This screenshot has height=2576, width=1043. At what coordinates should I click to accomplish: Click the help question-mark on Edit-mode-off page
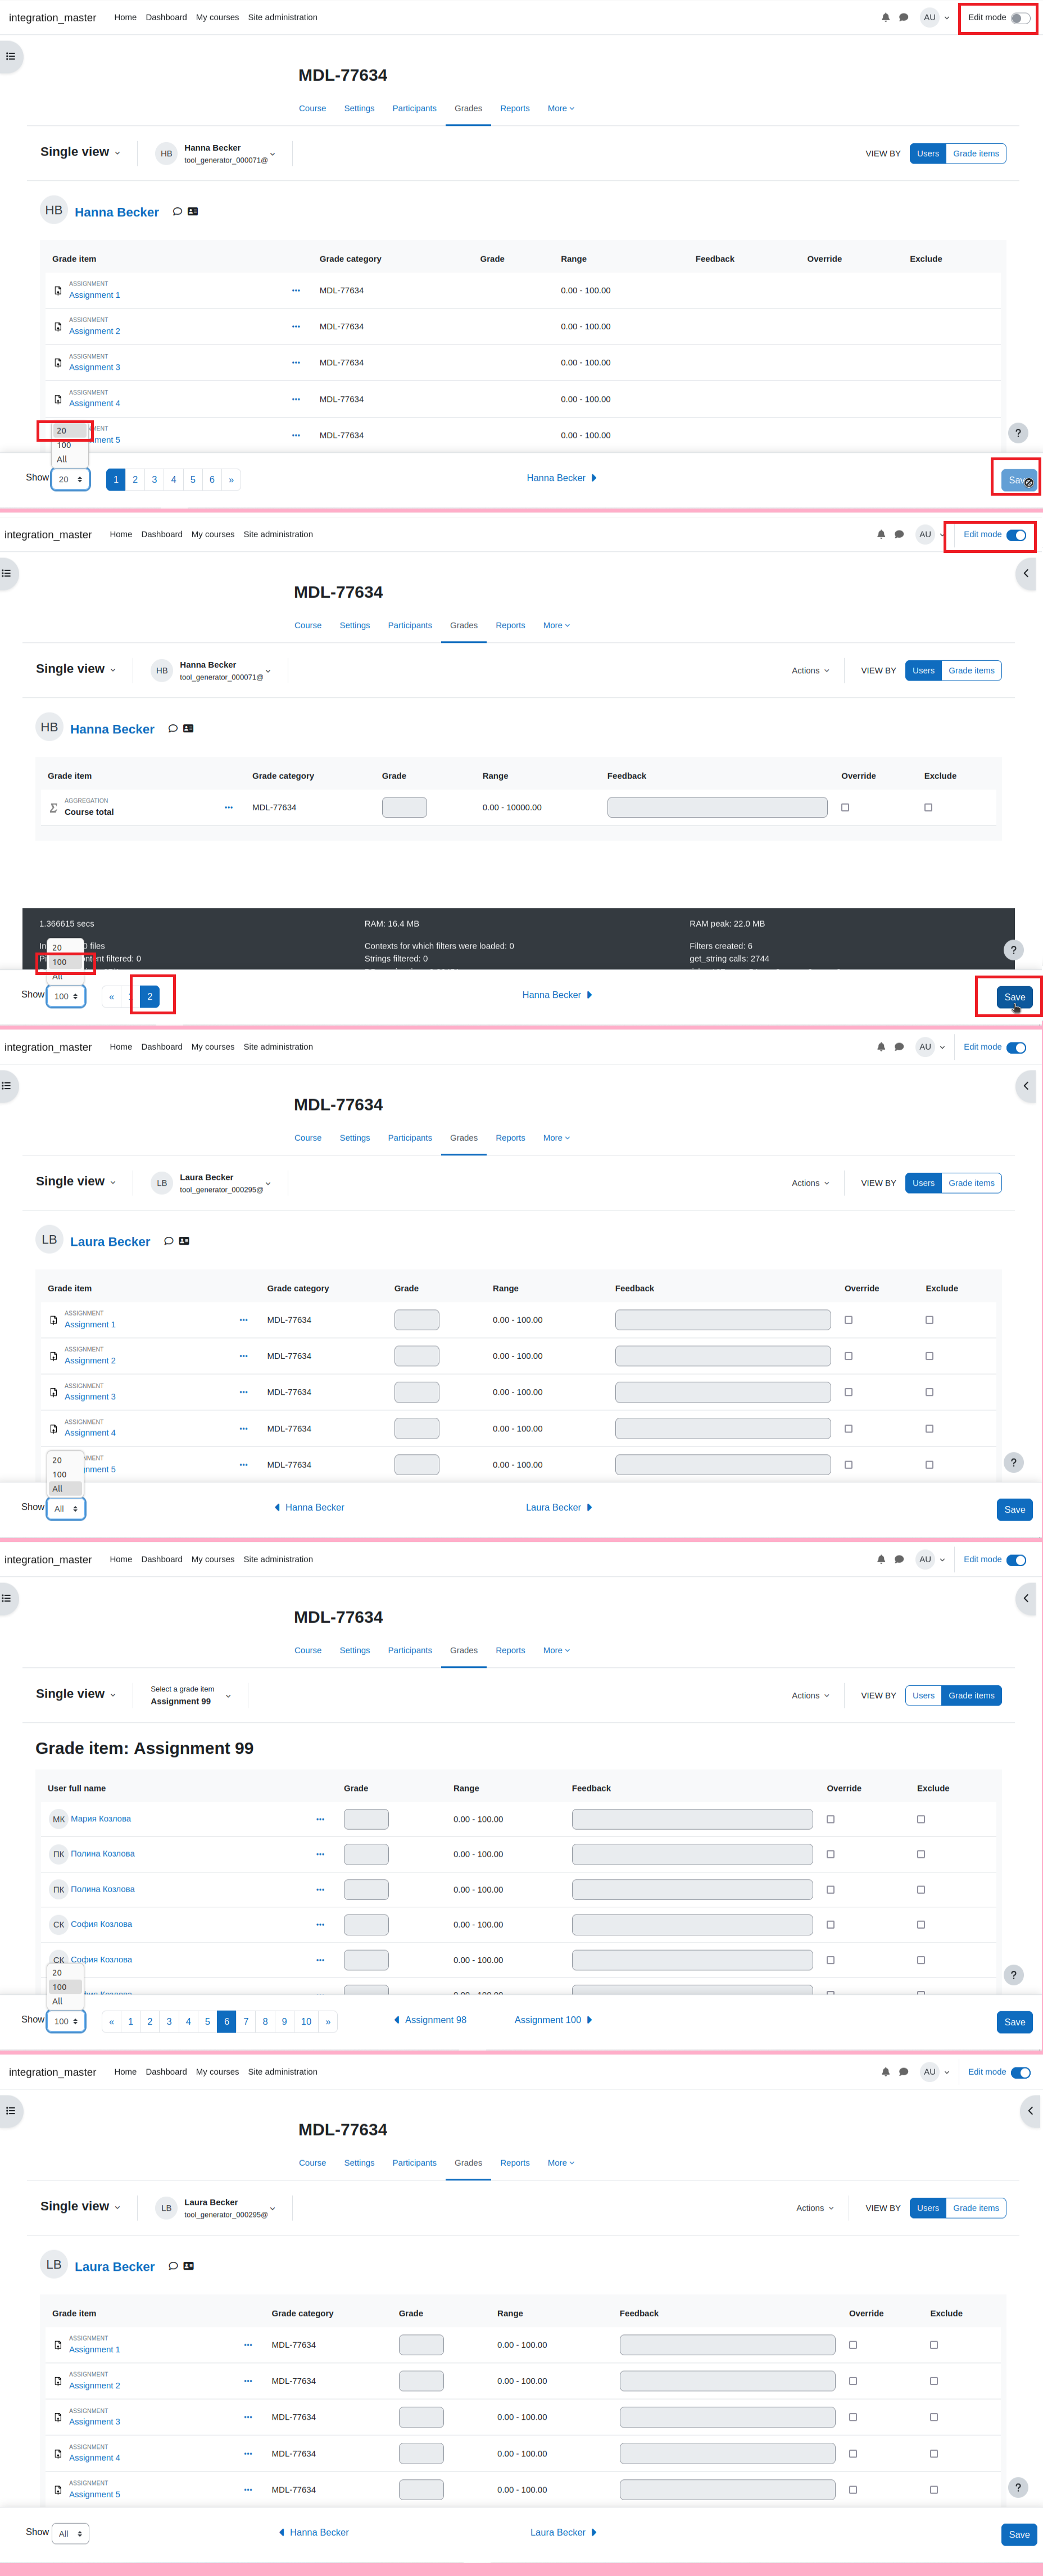point(1018,433)
